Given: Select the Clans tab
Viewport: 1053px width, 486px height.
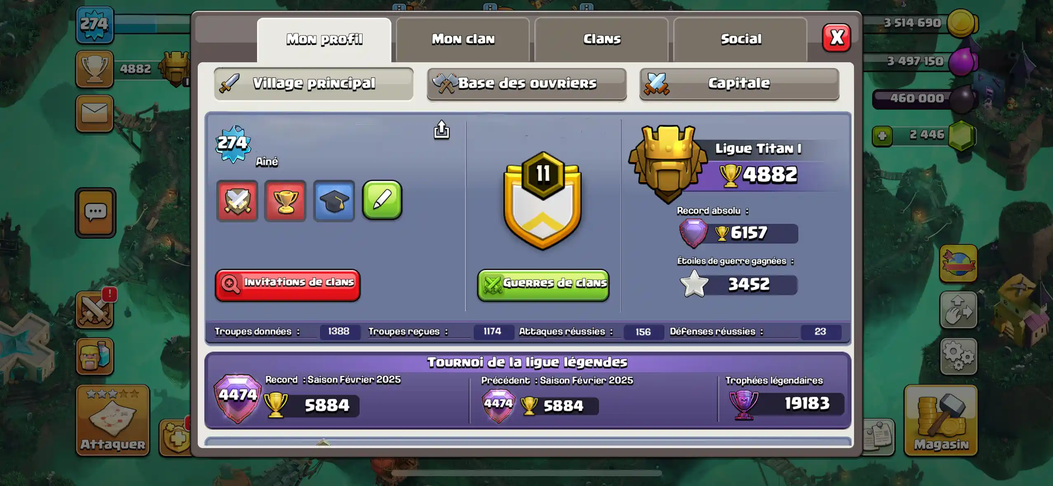Looking at the screenshot, I should coord(602,40).
